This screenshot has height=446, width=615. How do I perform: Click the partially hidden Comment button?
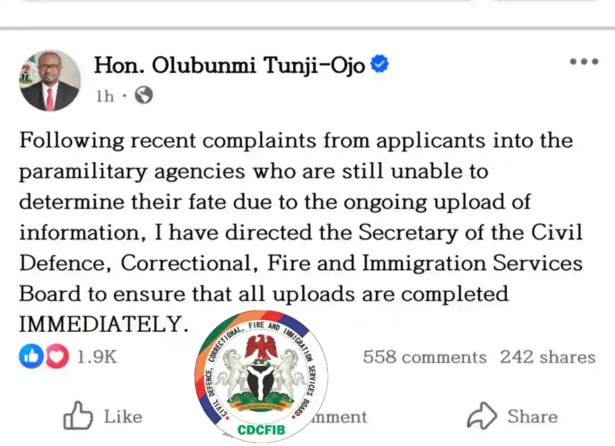(x=341, y=417)
